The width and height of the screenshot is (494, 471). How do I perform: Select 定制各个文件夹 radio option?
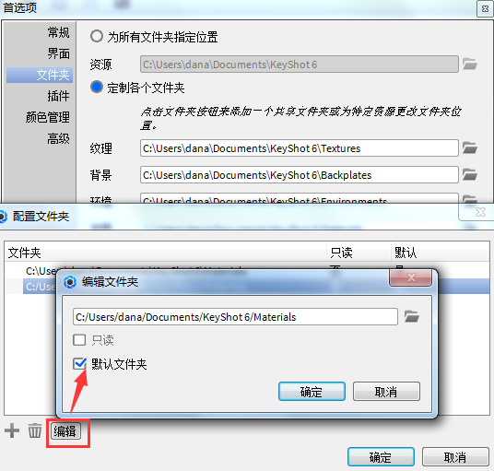pos(97,87)
